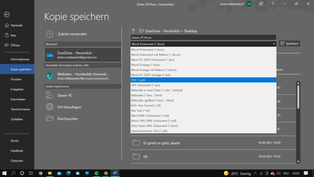Select Websites - Humboldt-Universität SharePoint location
Image resolution: width=314 pixels, height=177 pixels.
coord(83,76)
